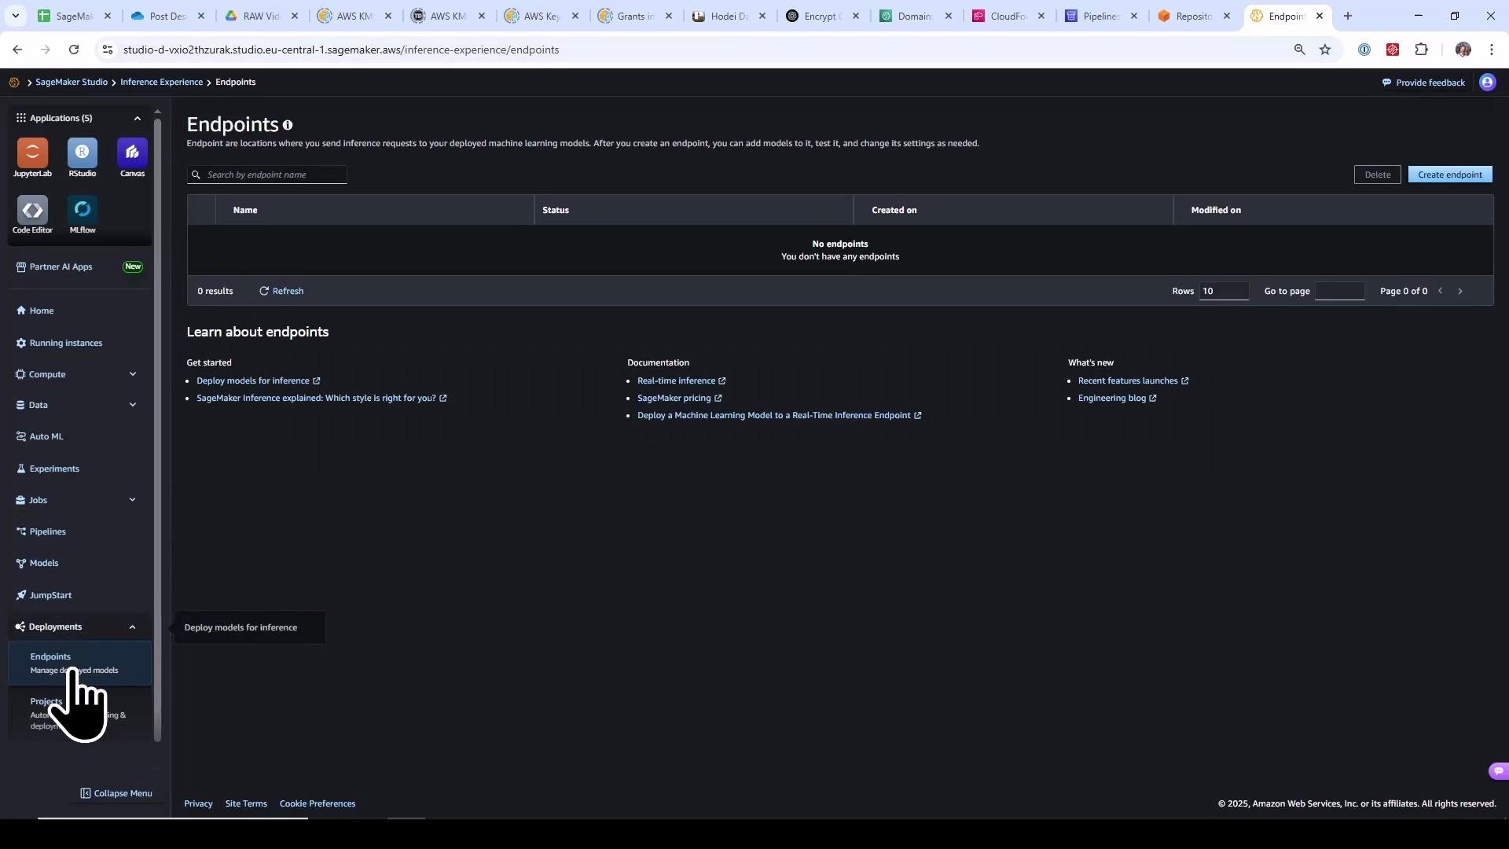Open Running instances in sidebar

tap(59, 343)
